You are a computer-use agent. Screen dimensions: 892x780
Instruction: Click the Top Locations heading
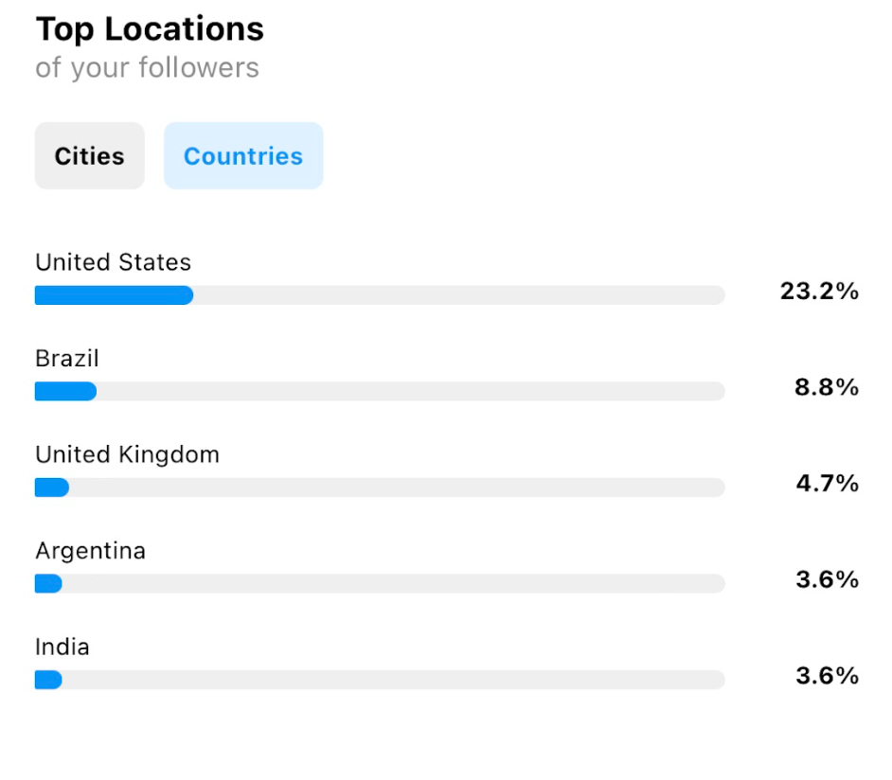[151, 29]
